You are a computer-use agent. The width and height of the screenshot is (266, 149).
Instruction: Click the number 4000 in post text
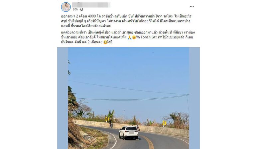point(92,16)
